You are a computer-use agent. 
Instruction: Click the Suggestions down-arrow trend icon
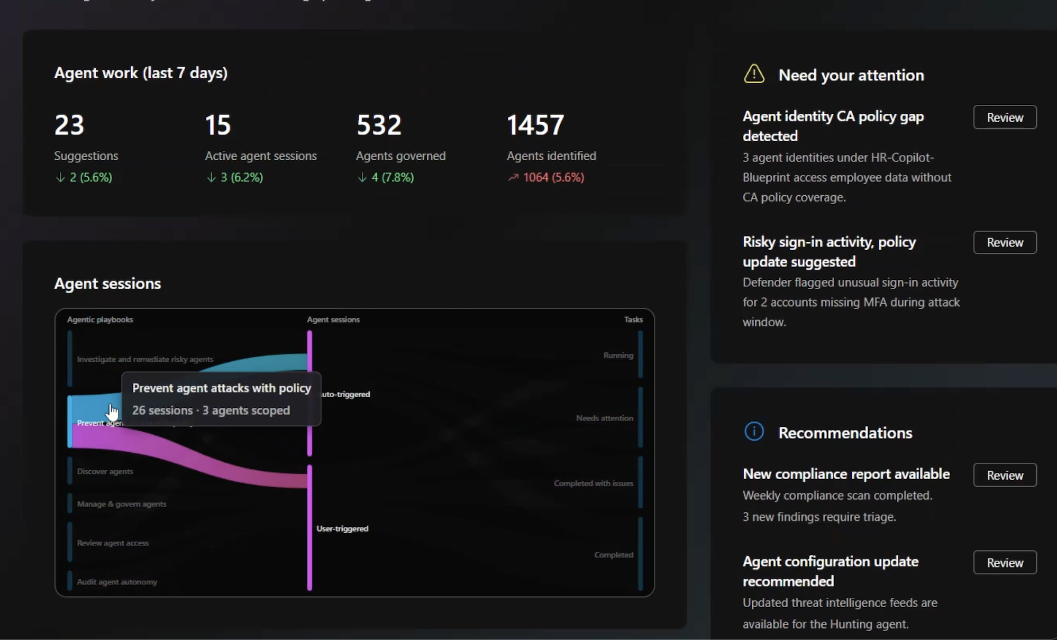click(60, 178)
